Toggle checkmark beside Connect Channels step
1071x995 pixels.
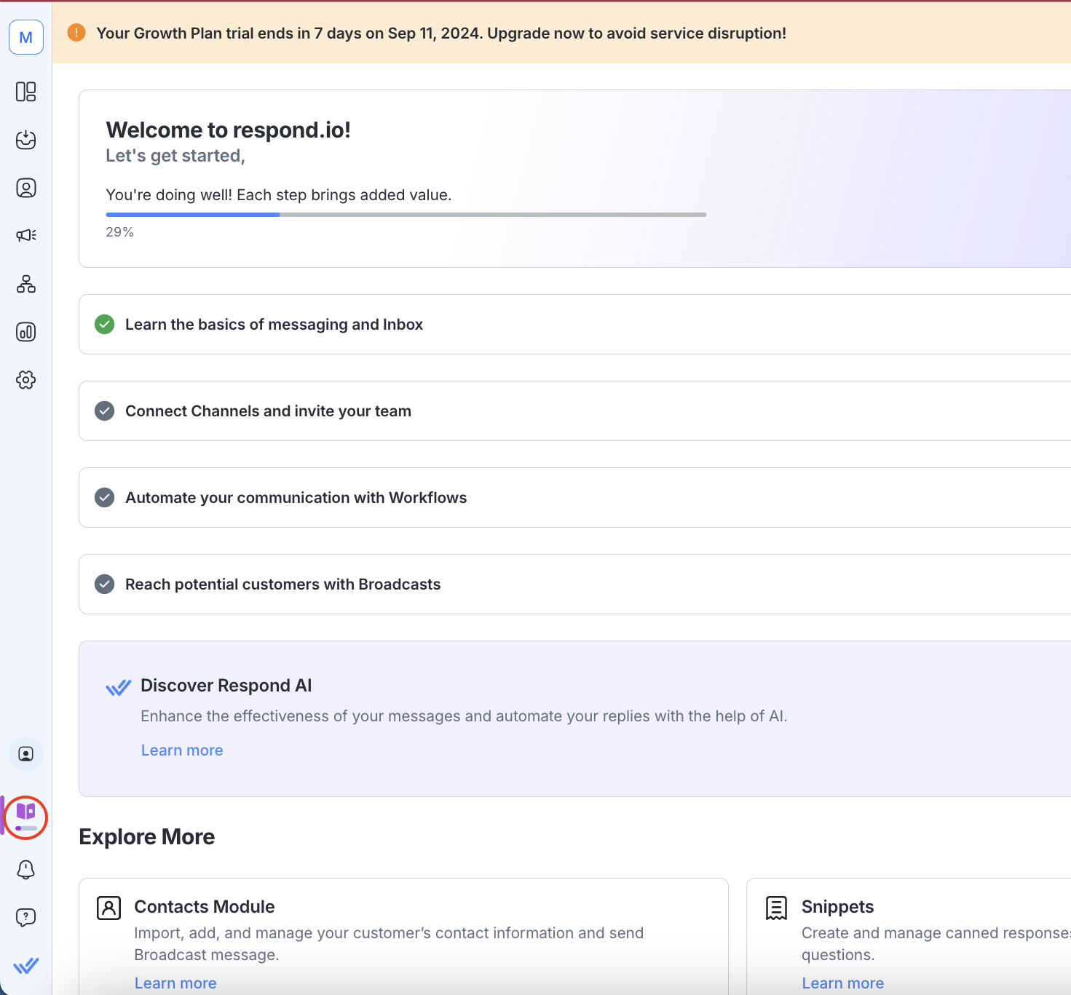tap(105, 411)
